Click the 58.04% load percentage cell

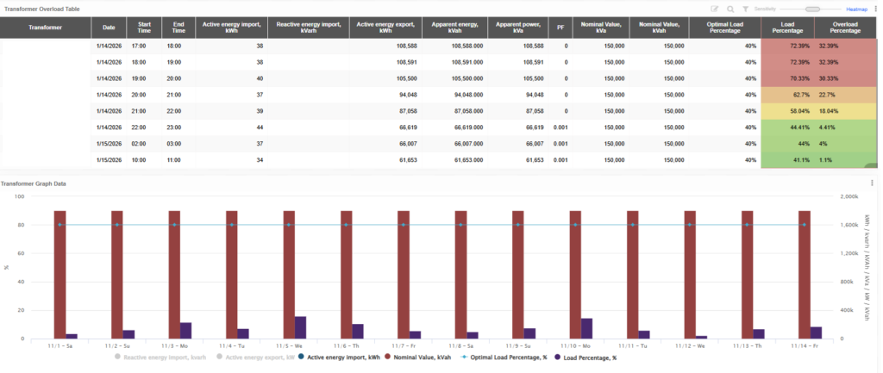pyautogui.click(x=788, y=111)
